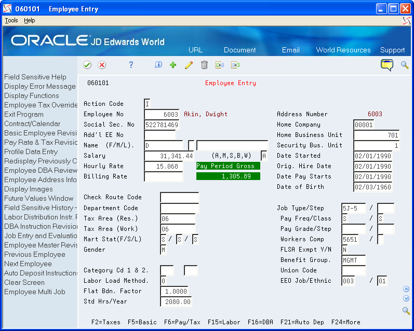The image size is (414, 331).
Task: Go to Previous Employee
Action: click(x=35, y=255)
